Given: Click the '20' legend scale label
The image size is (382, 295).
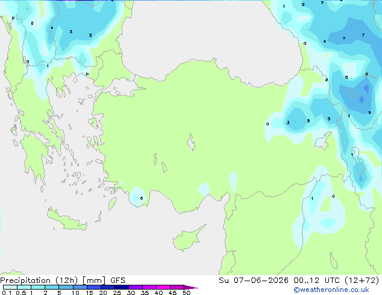Looking at the screenshot, I should (103, 293).
